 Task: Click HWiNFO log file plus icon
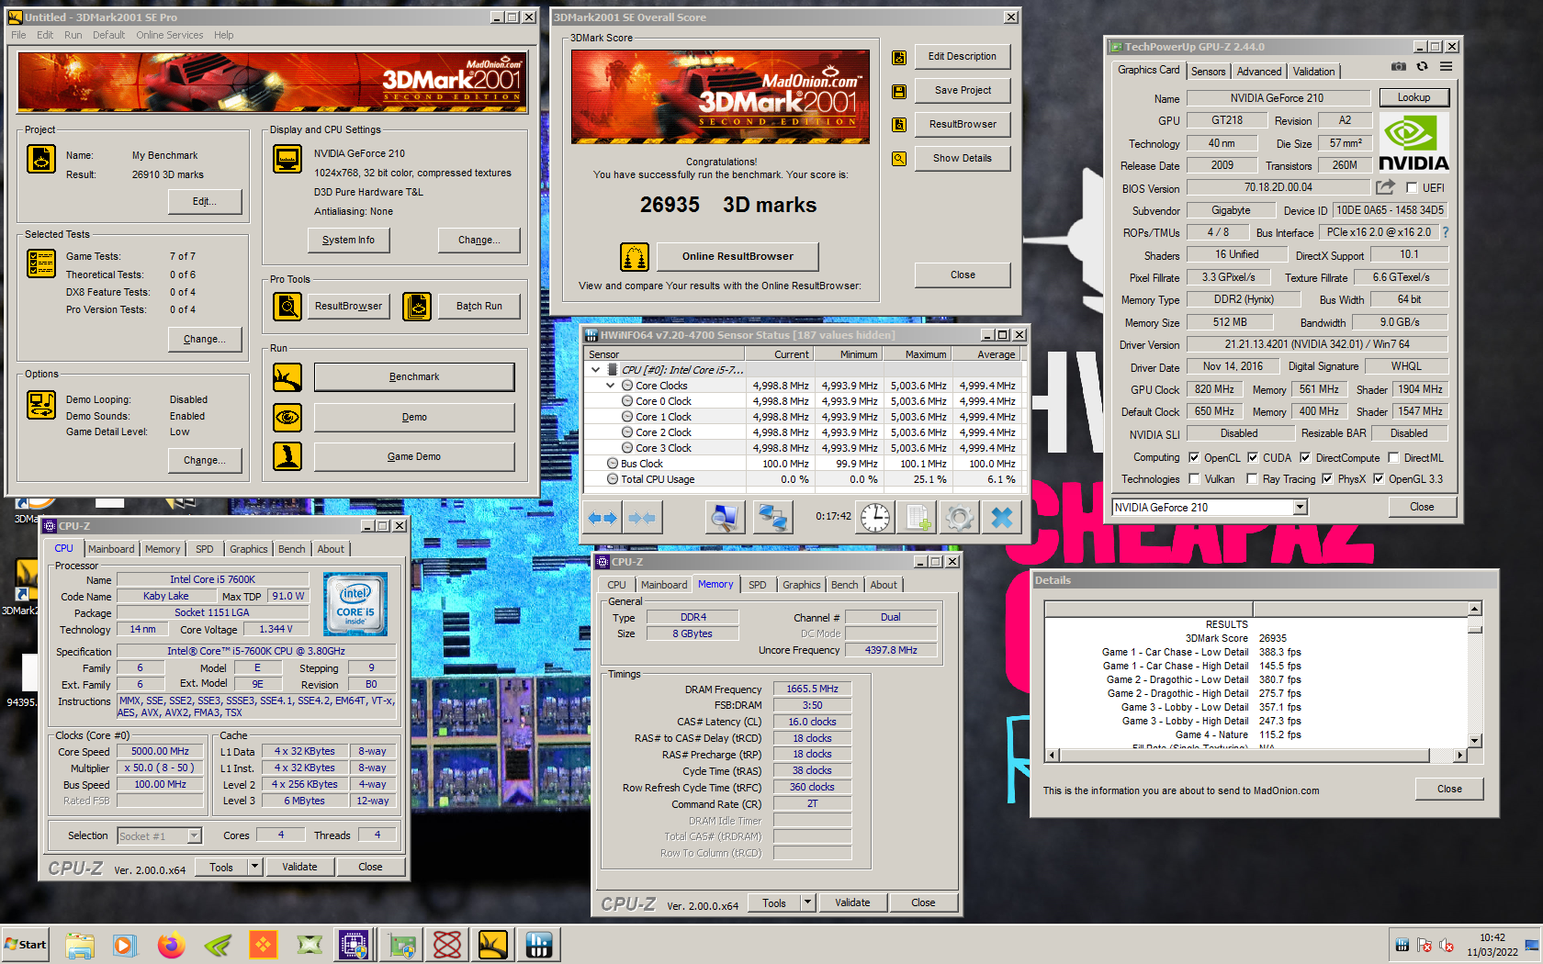coord(918,518)
